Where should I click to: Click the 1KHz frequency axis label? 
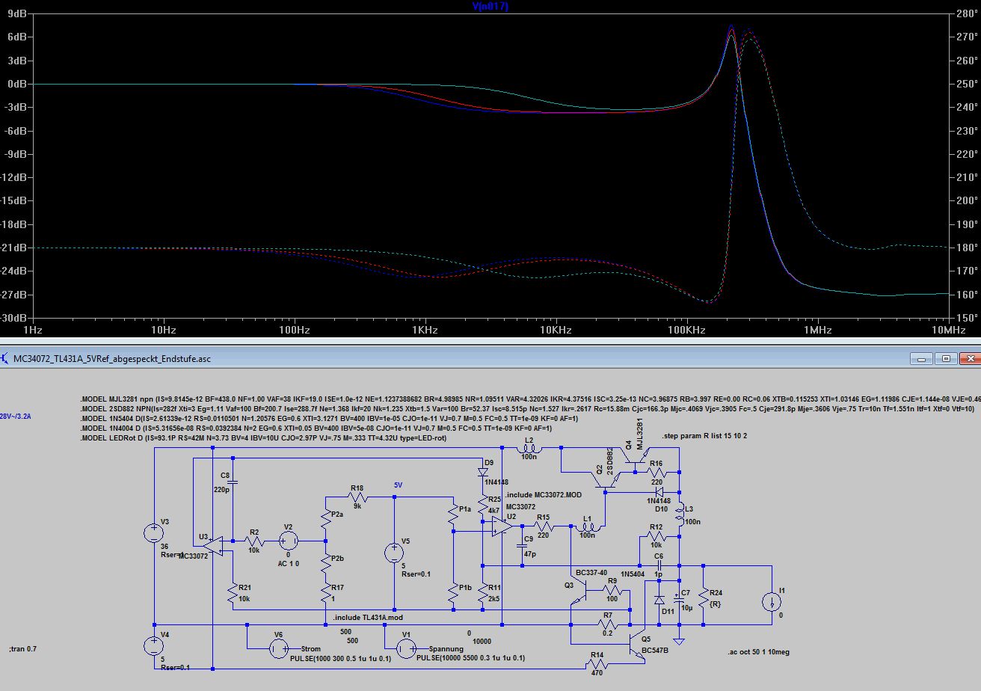point(425,329)
